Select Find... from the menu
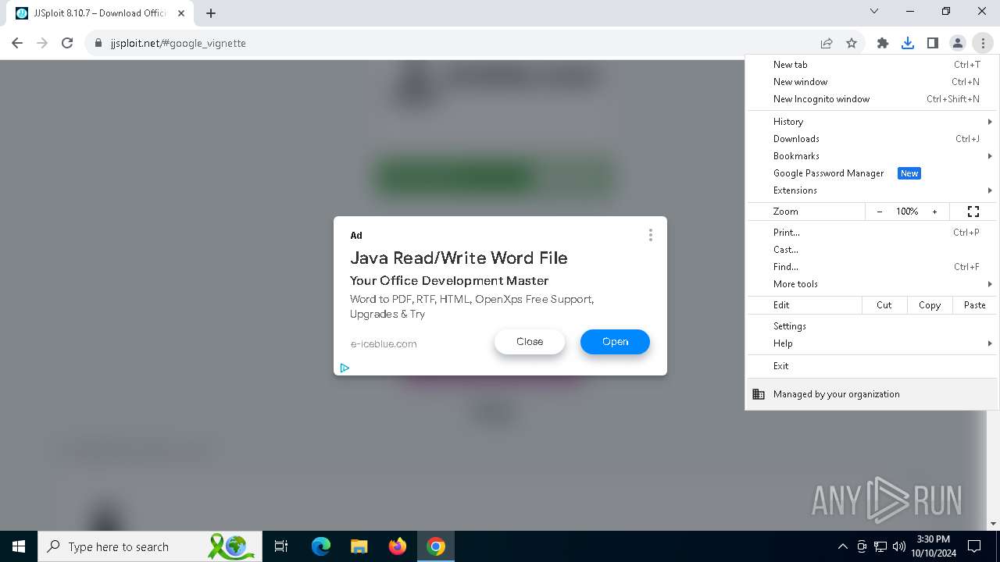Viewport: 1000px width, 562px height. click(x=872, y=267)
